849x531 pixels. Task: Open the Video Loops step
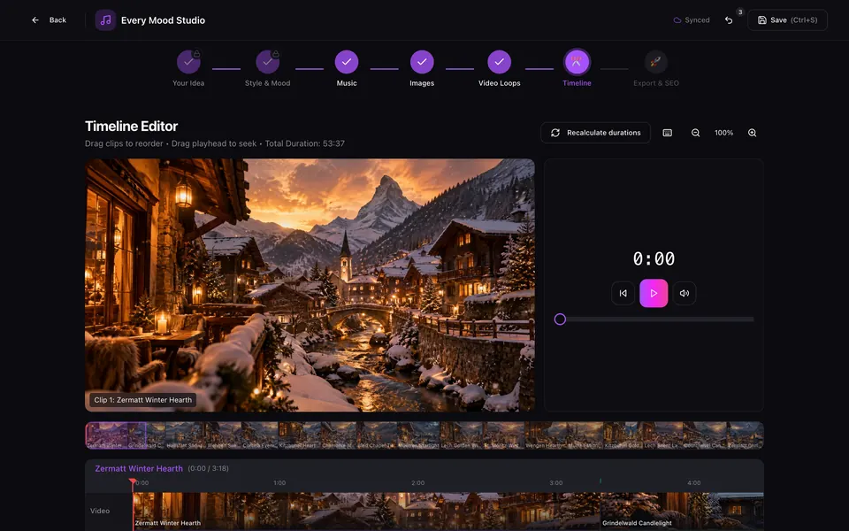coord(499,68)
